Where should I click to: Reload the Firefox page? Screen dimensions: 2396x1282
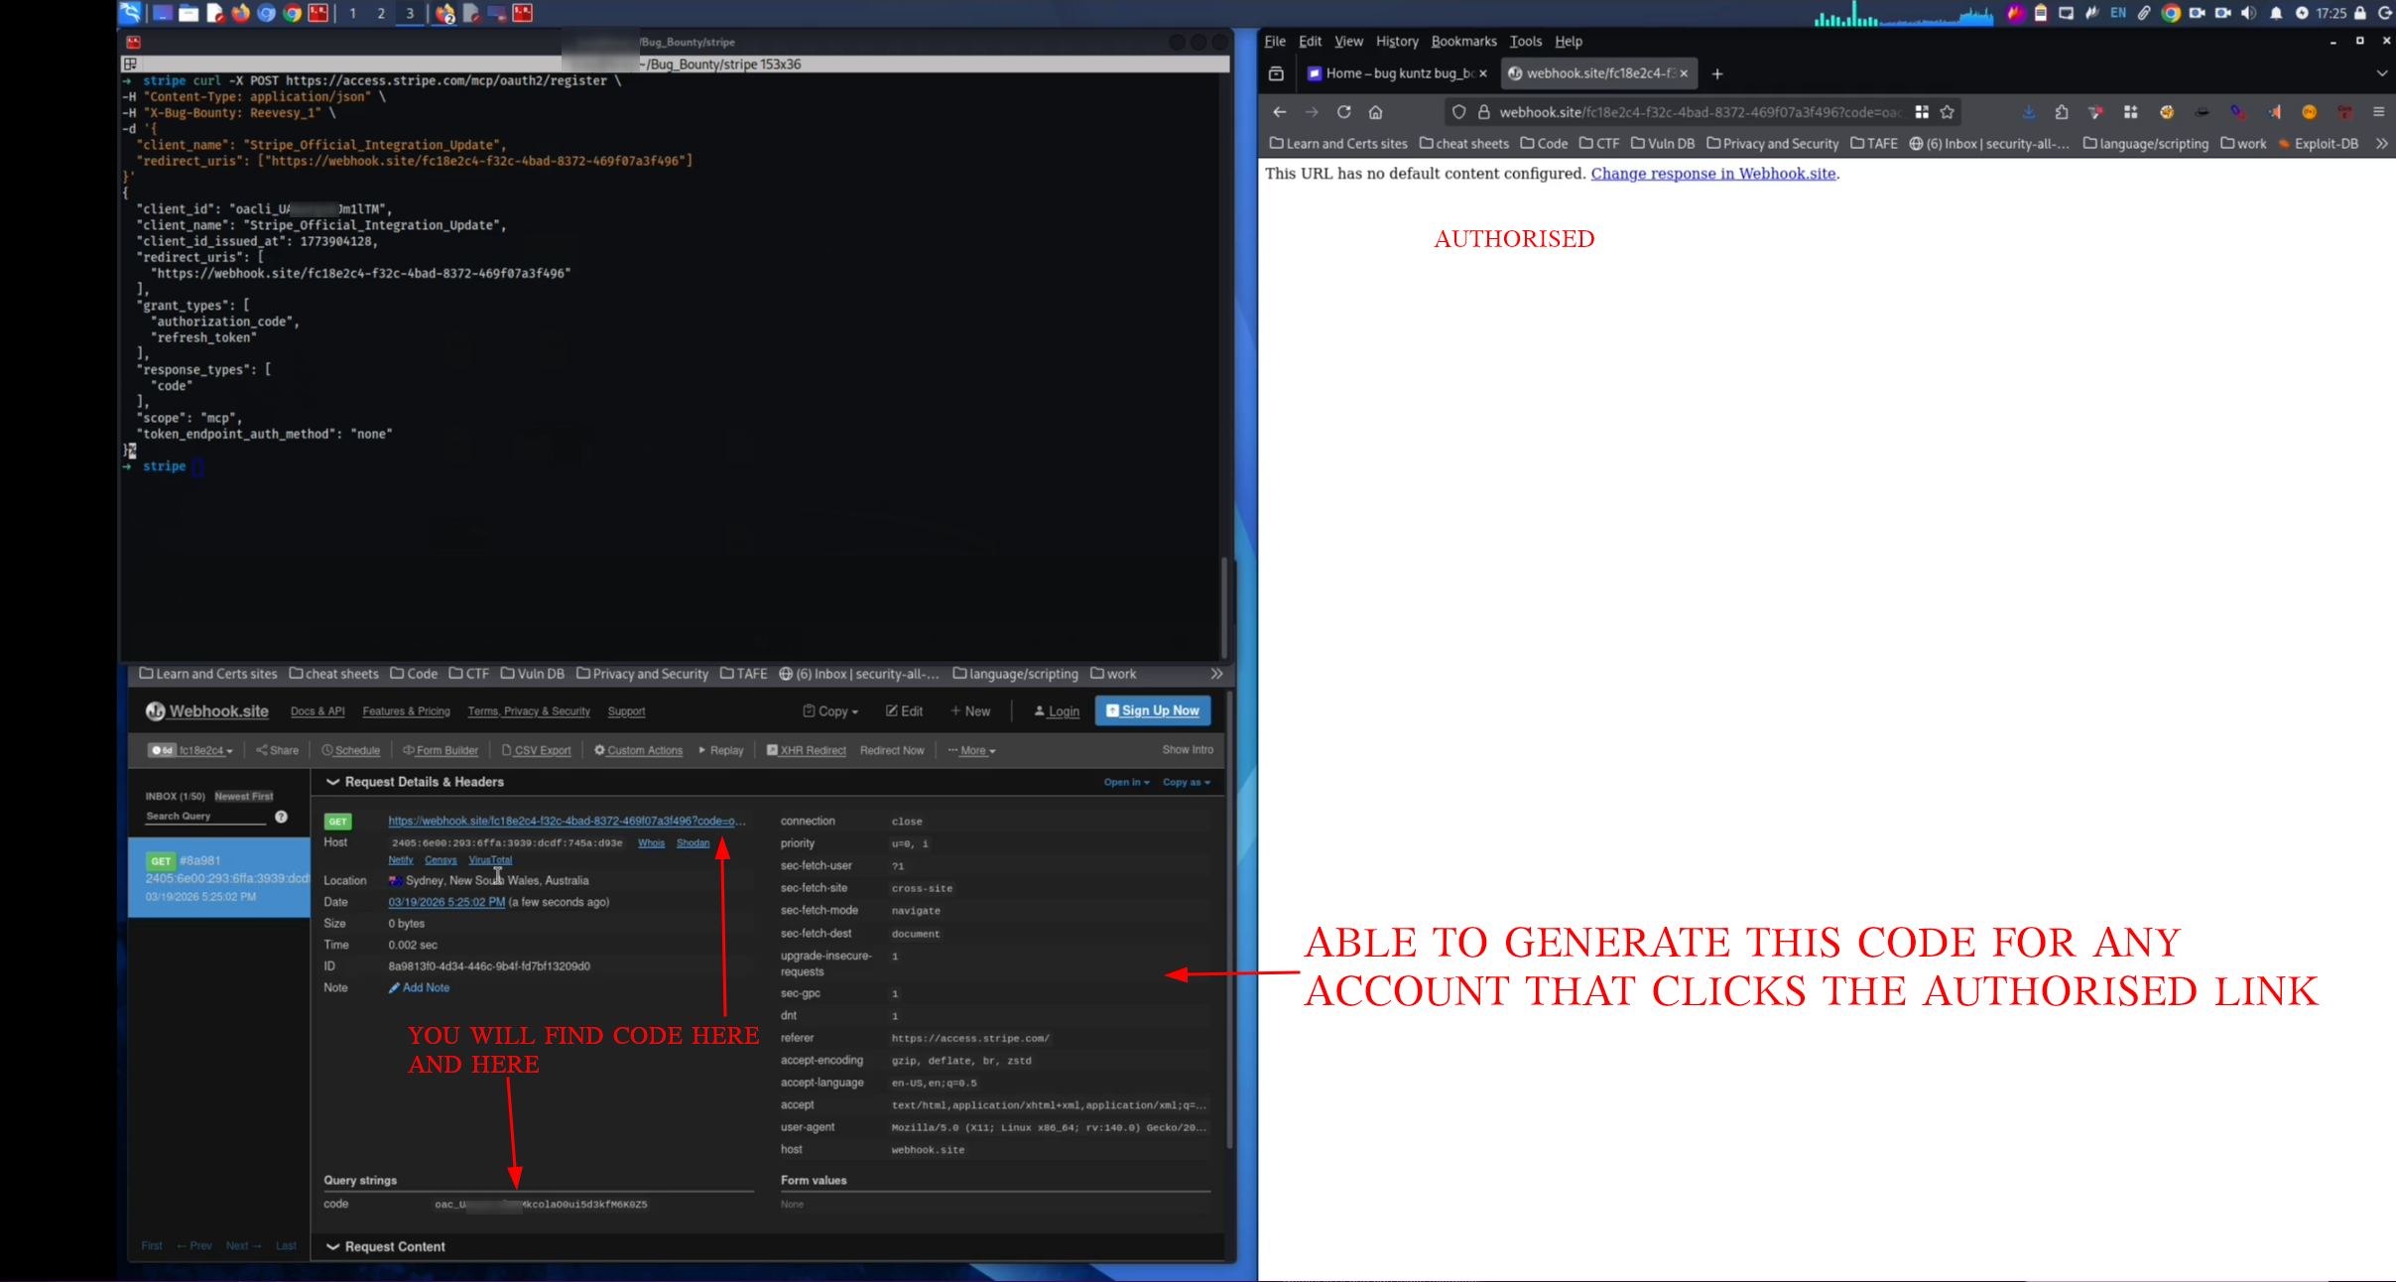tap(1343, 112)
